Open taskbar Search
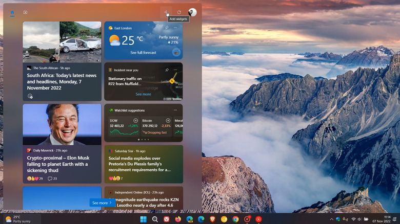This screenshot has width=400, height=224. 155,219
